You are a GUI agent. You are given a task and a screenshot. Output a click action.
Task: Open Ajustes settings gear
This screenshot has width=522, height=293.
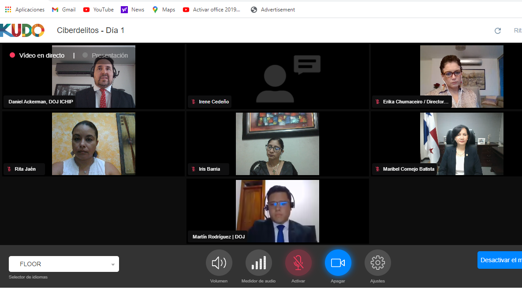(x=377, y=263)
